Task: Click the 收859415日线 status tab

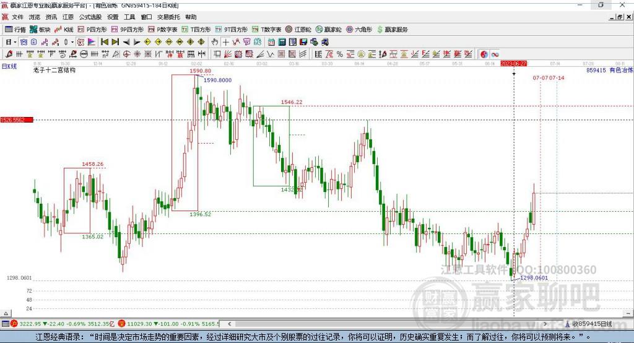Action: pos(591,323)
